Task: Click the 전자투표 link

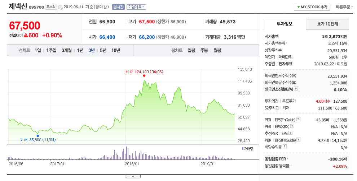Action: (286, 64)
